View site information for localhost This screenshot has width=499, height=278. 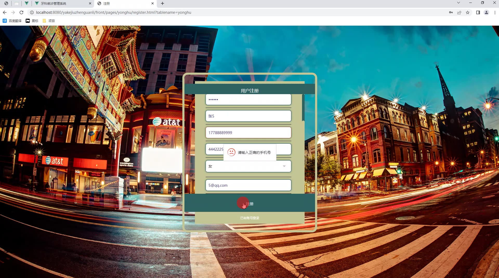click(32, 12)
